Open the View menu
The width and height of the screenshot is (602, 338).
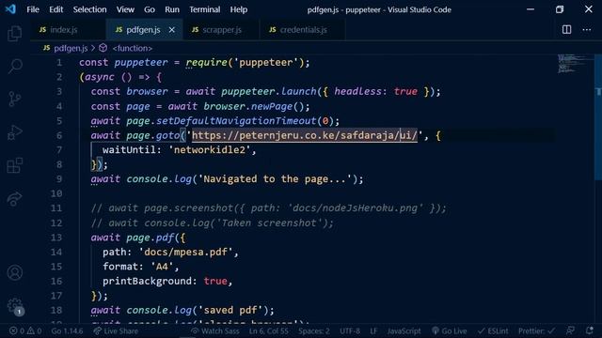[125, 9]
